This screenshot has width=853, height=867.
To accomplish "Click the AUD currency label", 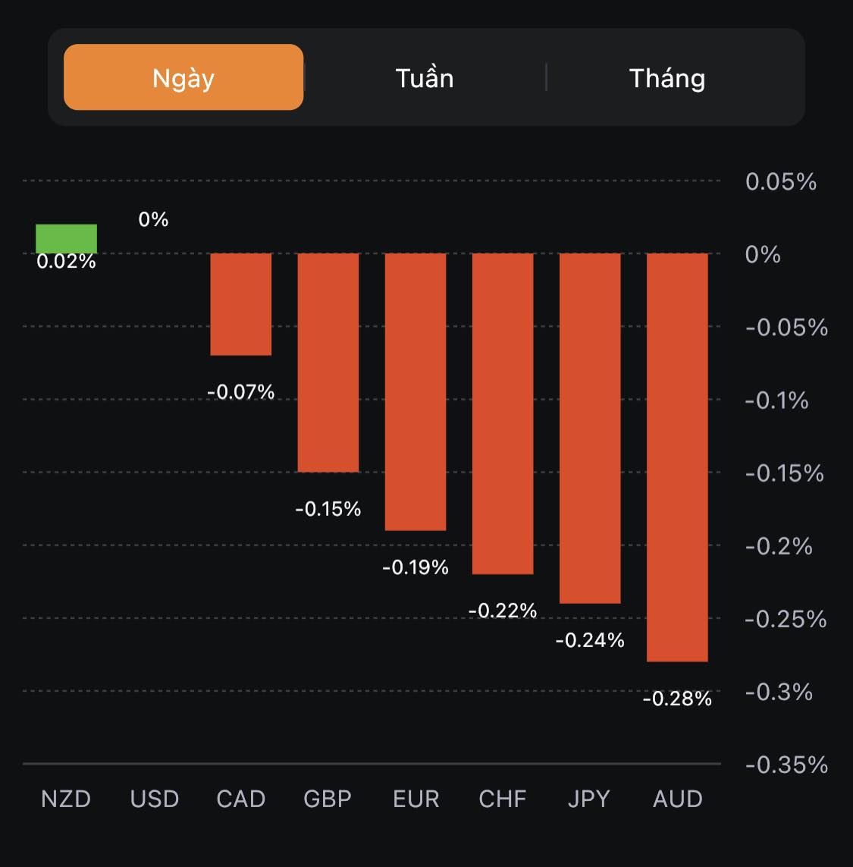I will click(x=678, y=799).
